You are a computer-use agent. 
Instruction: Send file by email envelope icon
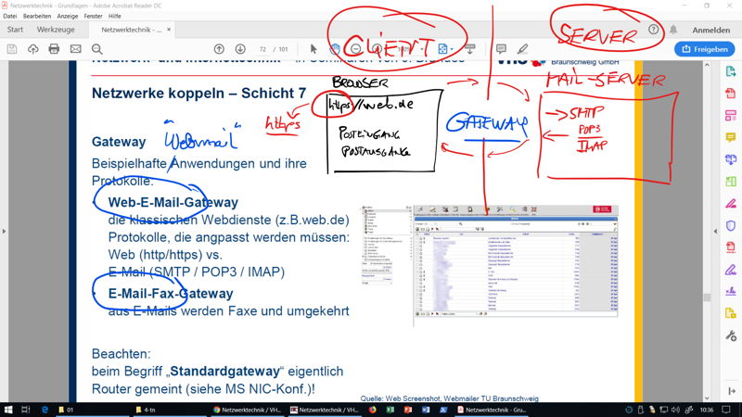76,49
